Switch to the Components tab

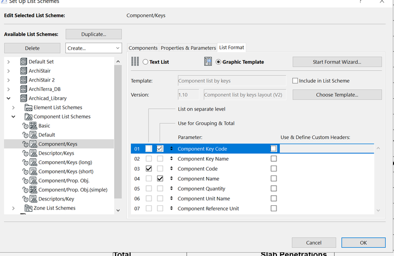click(x=143, y=48)
